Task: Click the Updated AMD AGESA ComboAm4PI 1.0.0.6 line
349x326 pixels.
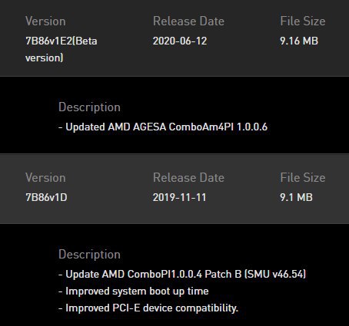Action: coord(163,127)
